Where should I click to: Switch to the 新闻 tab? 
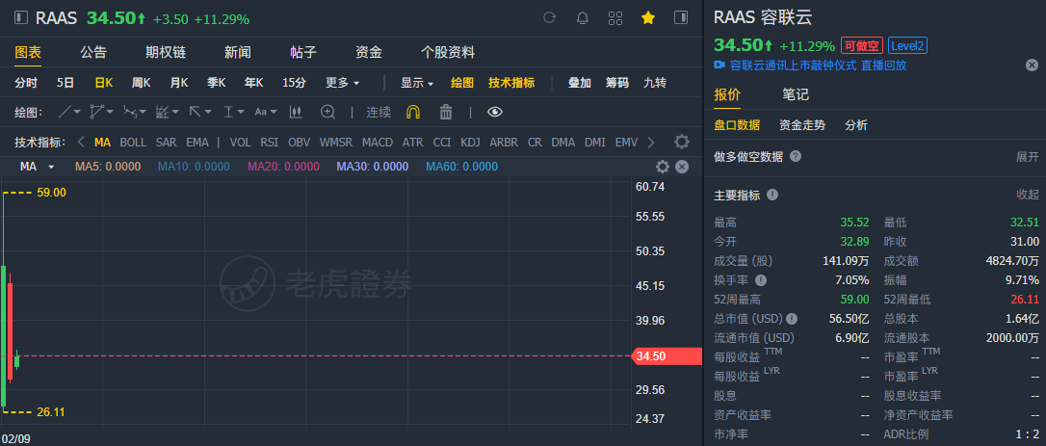tap(238, 52)
